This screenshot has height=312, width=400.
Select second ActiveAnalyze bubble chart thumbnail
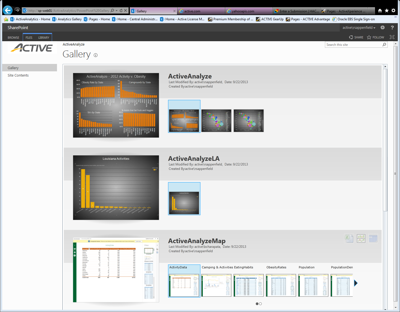(x=216, y=121)
